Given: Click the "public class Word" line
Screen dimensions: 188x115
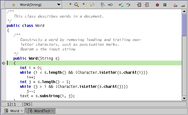Looking at the screenshot, I should [x=25, y=26].
